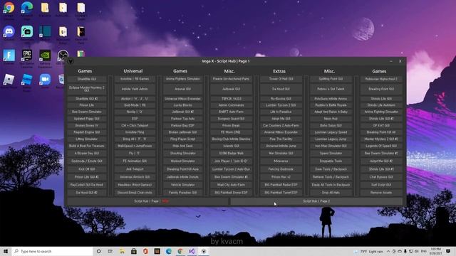This screenshot has height=256, width=456.
Task: Run Tower Of Hell GUI script
Action: point(281,79)
